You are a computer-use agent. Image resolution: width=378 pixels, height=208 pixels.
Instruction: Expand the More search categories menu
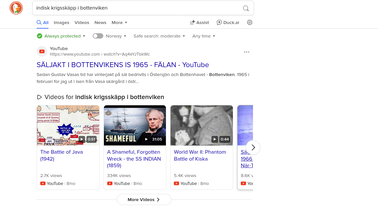pos(119,22)
